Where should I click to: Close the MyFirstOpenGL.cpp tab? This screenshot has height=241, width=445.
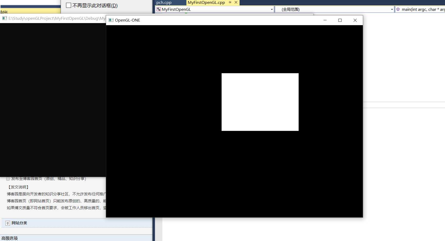pos(236,2)
